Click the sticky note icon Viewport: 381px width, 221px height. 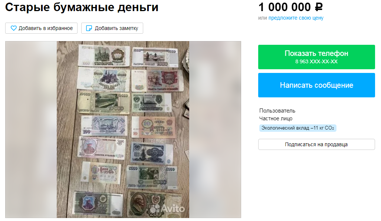pos(89,28)
